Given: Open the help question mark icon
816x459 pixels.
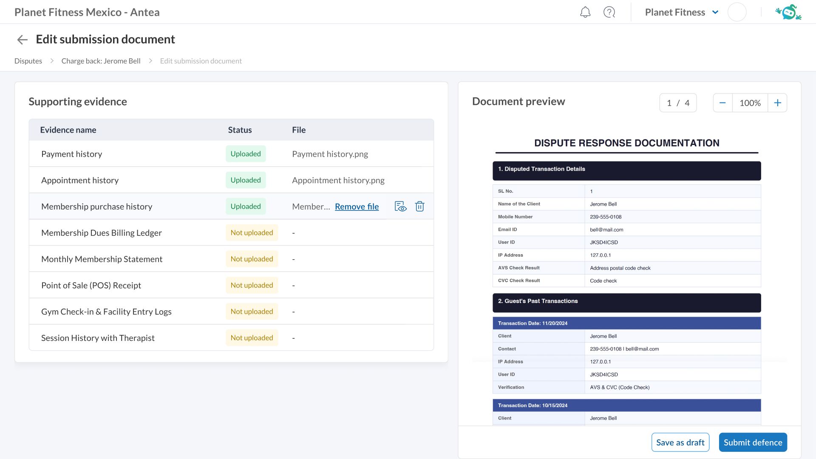Looking at the screenshot, I should point(609,12).
